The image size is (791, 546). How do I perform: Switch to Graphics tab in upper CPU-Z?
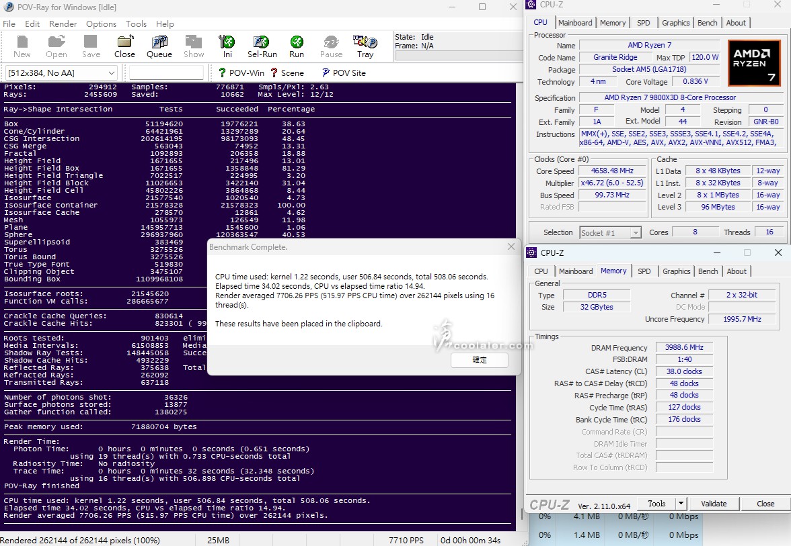(x=676, y=23)
